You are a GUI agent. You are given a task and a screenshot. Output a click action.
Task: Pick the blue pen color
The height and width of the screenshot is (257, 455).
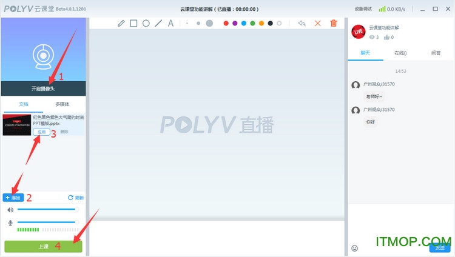tap(244, 23)
